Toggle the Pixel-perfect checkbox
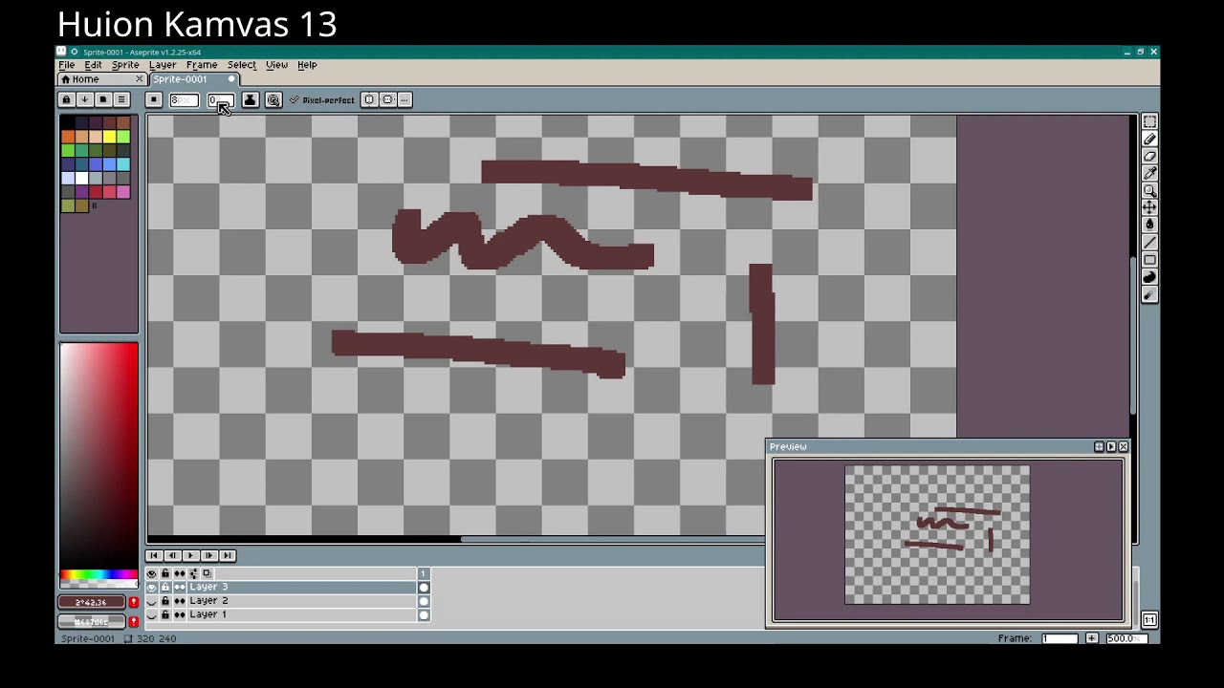 [322, 99]
